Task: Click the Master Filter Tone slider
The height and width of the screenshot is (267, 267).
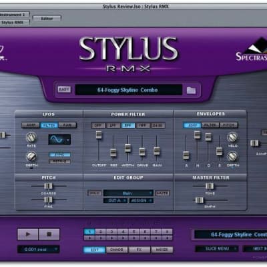Action: coord(210,186)
